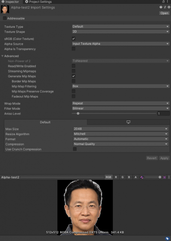Enable Read/Write Enabled checkbox

pyautogui.click(x=73, y=66)
